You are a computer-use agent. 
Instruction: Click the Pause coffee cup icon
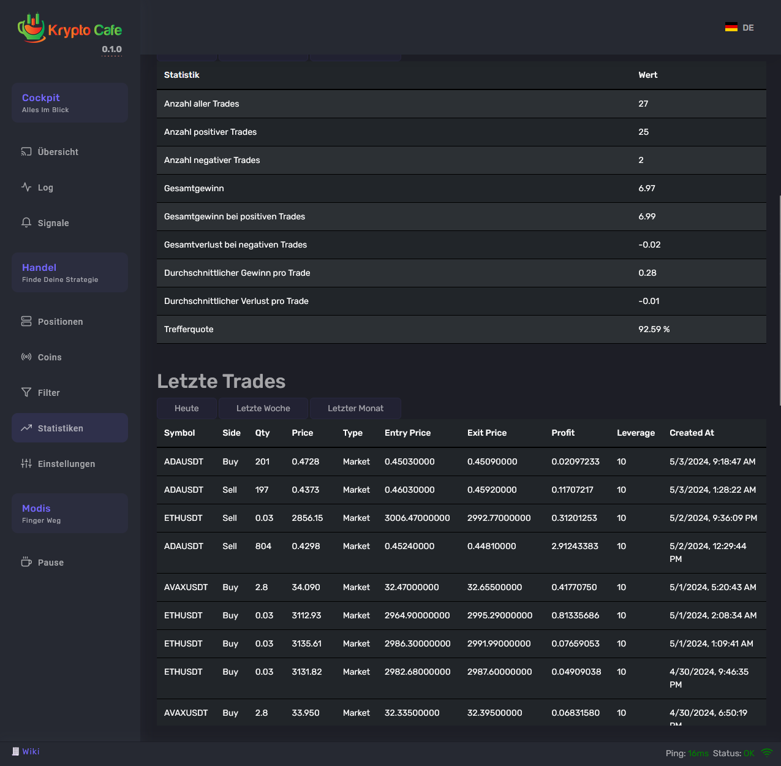[26, 563]
